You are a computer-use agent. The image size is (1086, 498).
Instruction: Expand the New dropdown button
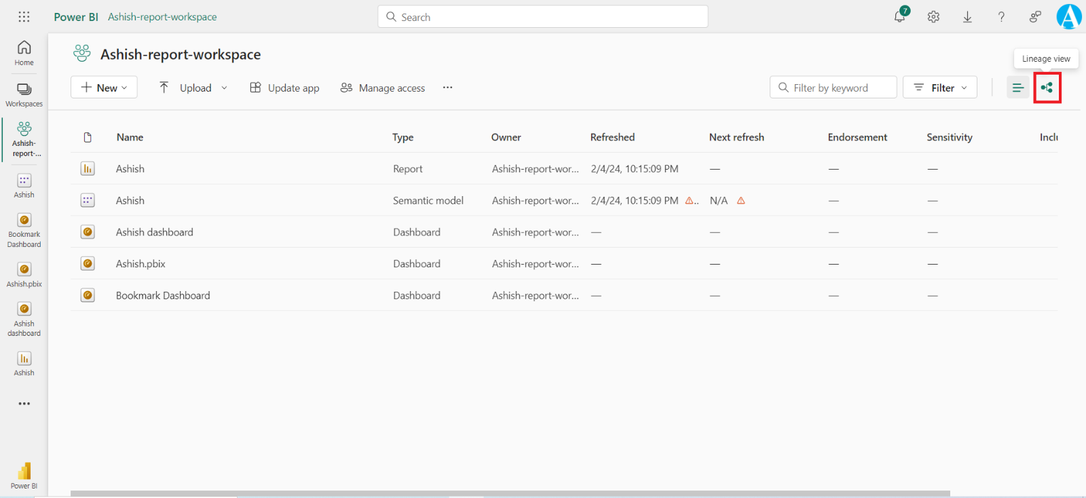tap(104, 88)
